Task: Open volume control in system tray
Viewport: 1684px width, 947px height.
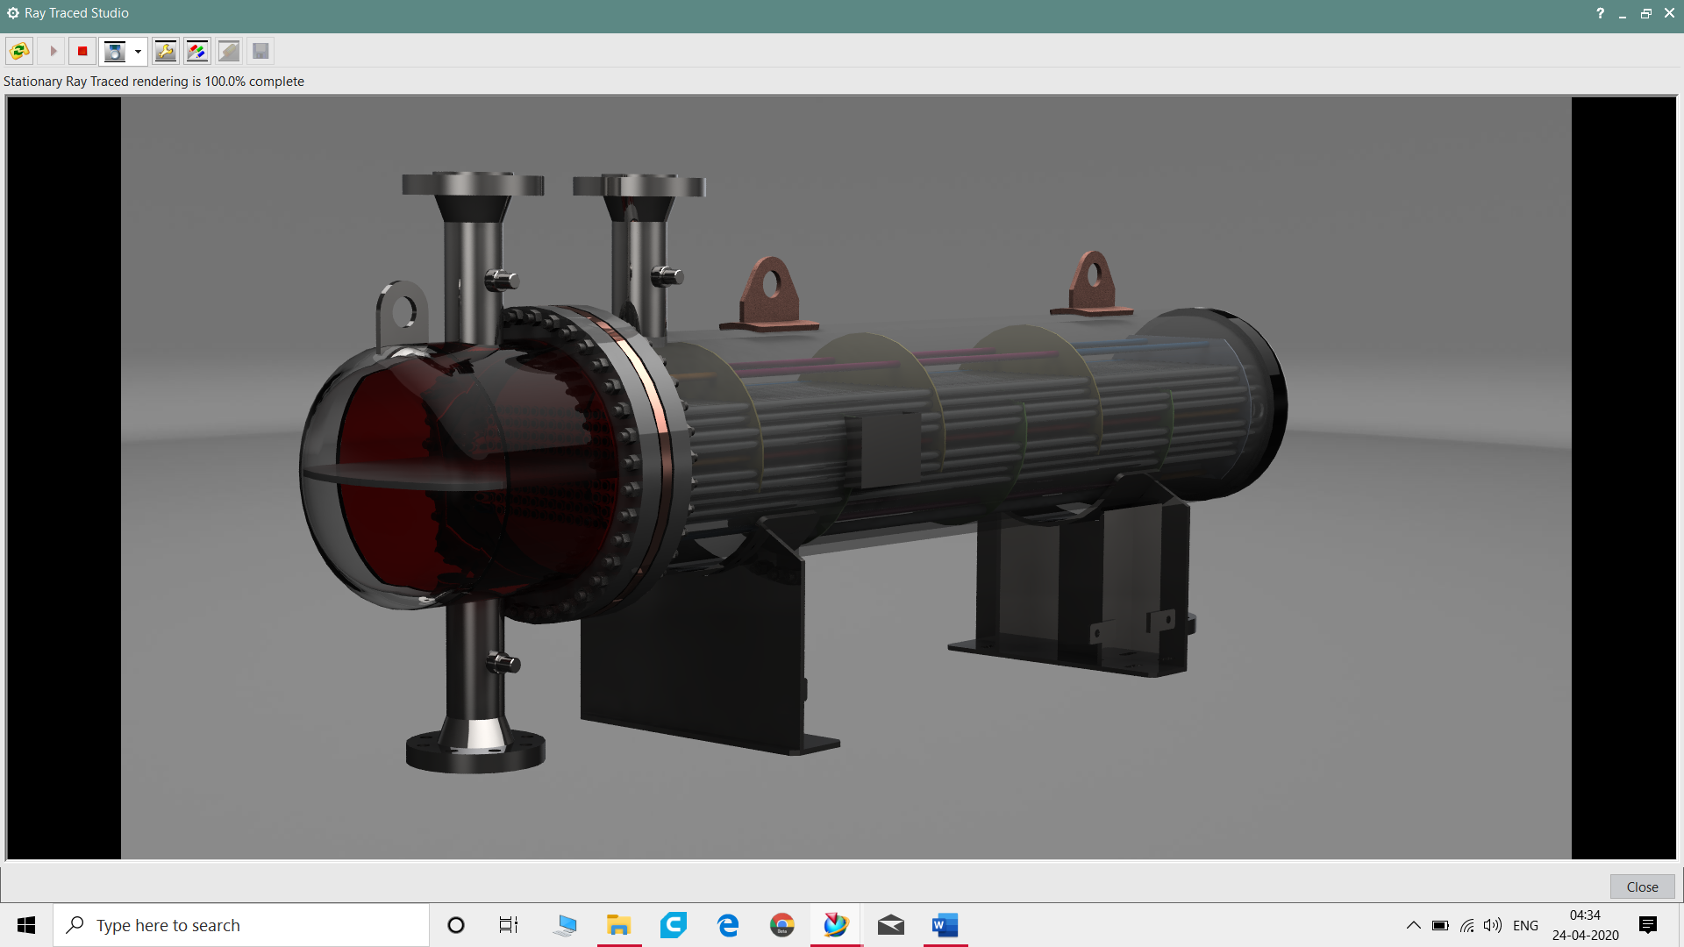Action: click(x=1492, y=925)
